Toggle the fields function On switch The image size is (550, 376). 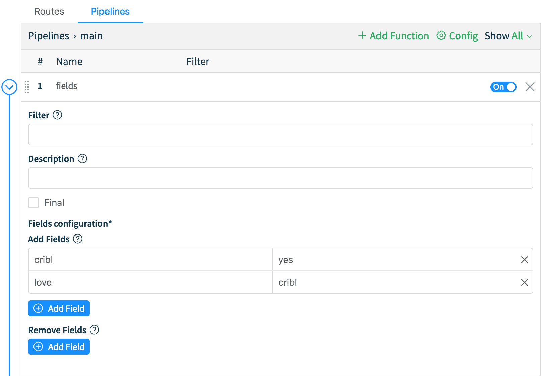pyautogui.click(x=503, y=87)
